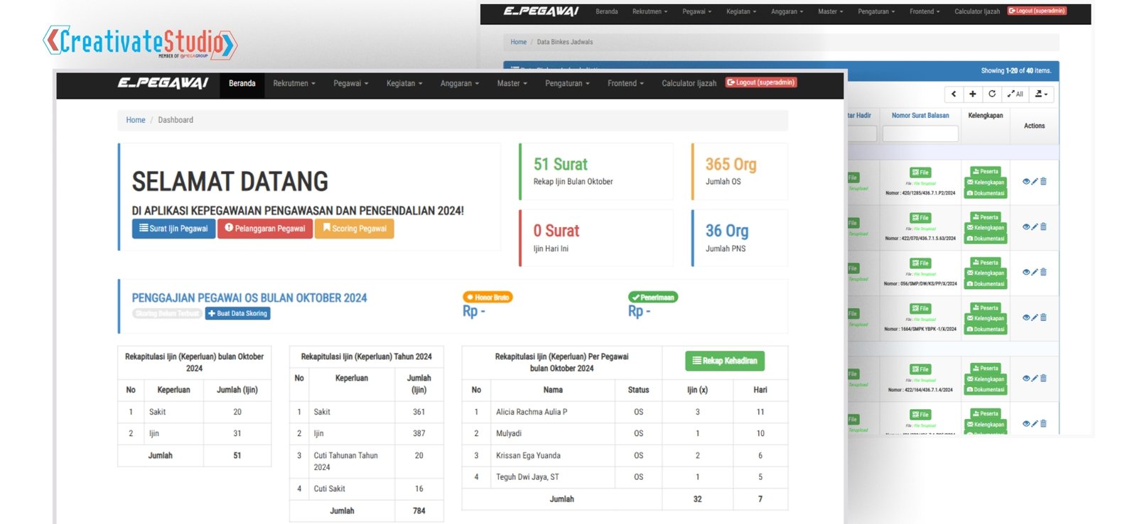Screen dimensions: 1137x524
Task: Expand the Rekrutmen dropdown in front navbar
Action: 293,84
